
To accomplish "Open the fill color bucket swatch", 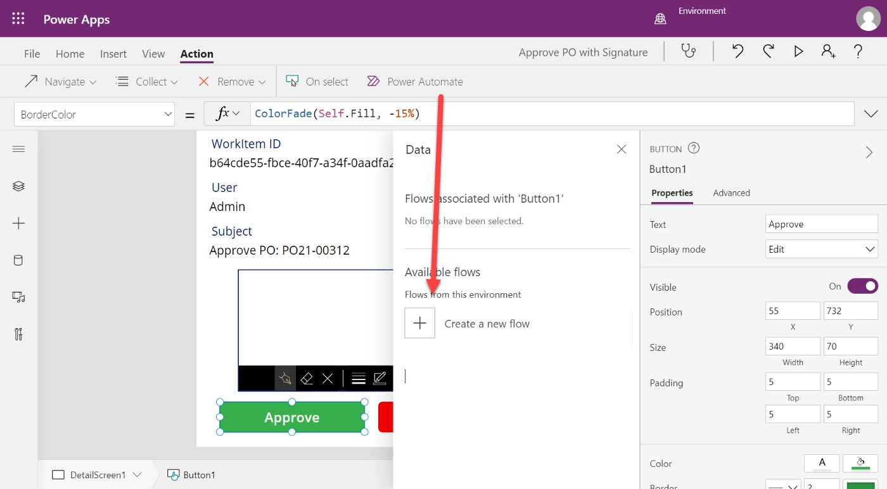I will [860, 463].
